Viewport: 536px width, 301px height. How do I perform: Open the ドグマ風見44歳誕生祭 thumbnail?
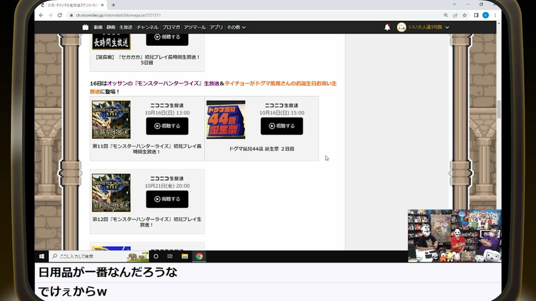226,119
